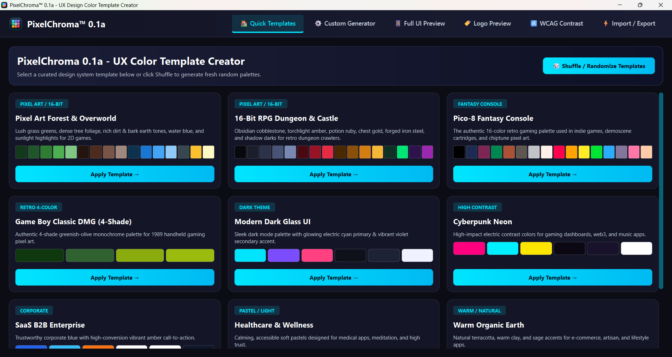The image size is (672, 357).
Task: Pick the violet swatch in Modern Dark Glass UI
Action: click(283, 255)
